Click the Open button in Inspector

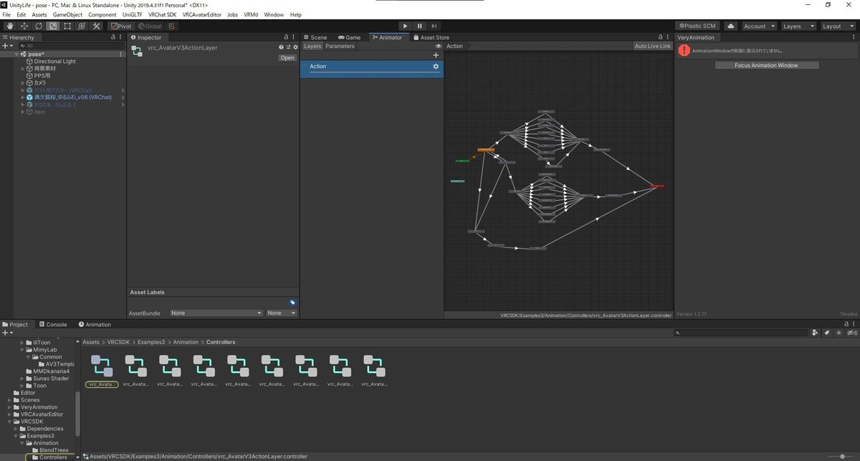pyautogui.click(x=287, y=58)
